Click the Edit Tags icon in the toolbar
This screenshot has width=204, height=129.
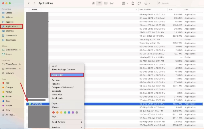[x=139, y=3]
